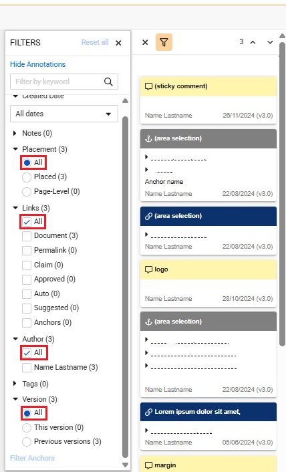Go to next annotation with down chevron
The height and width of the screenshot is (472, 286).
270,42
